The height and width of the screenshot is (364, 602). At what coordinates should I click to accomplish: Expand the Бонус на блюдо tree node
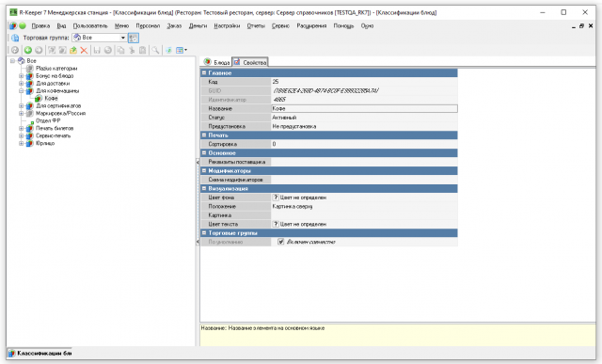pos(21,76)
